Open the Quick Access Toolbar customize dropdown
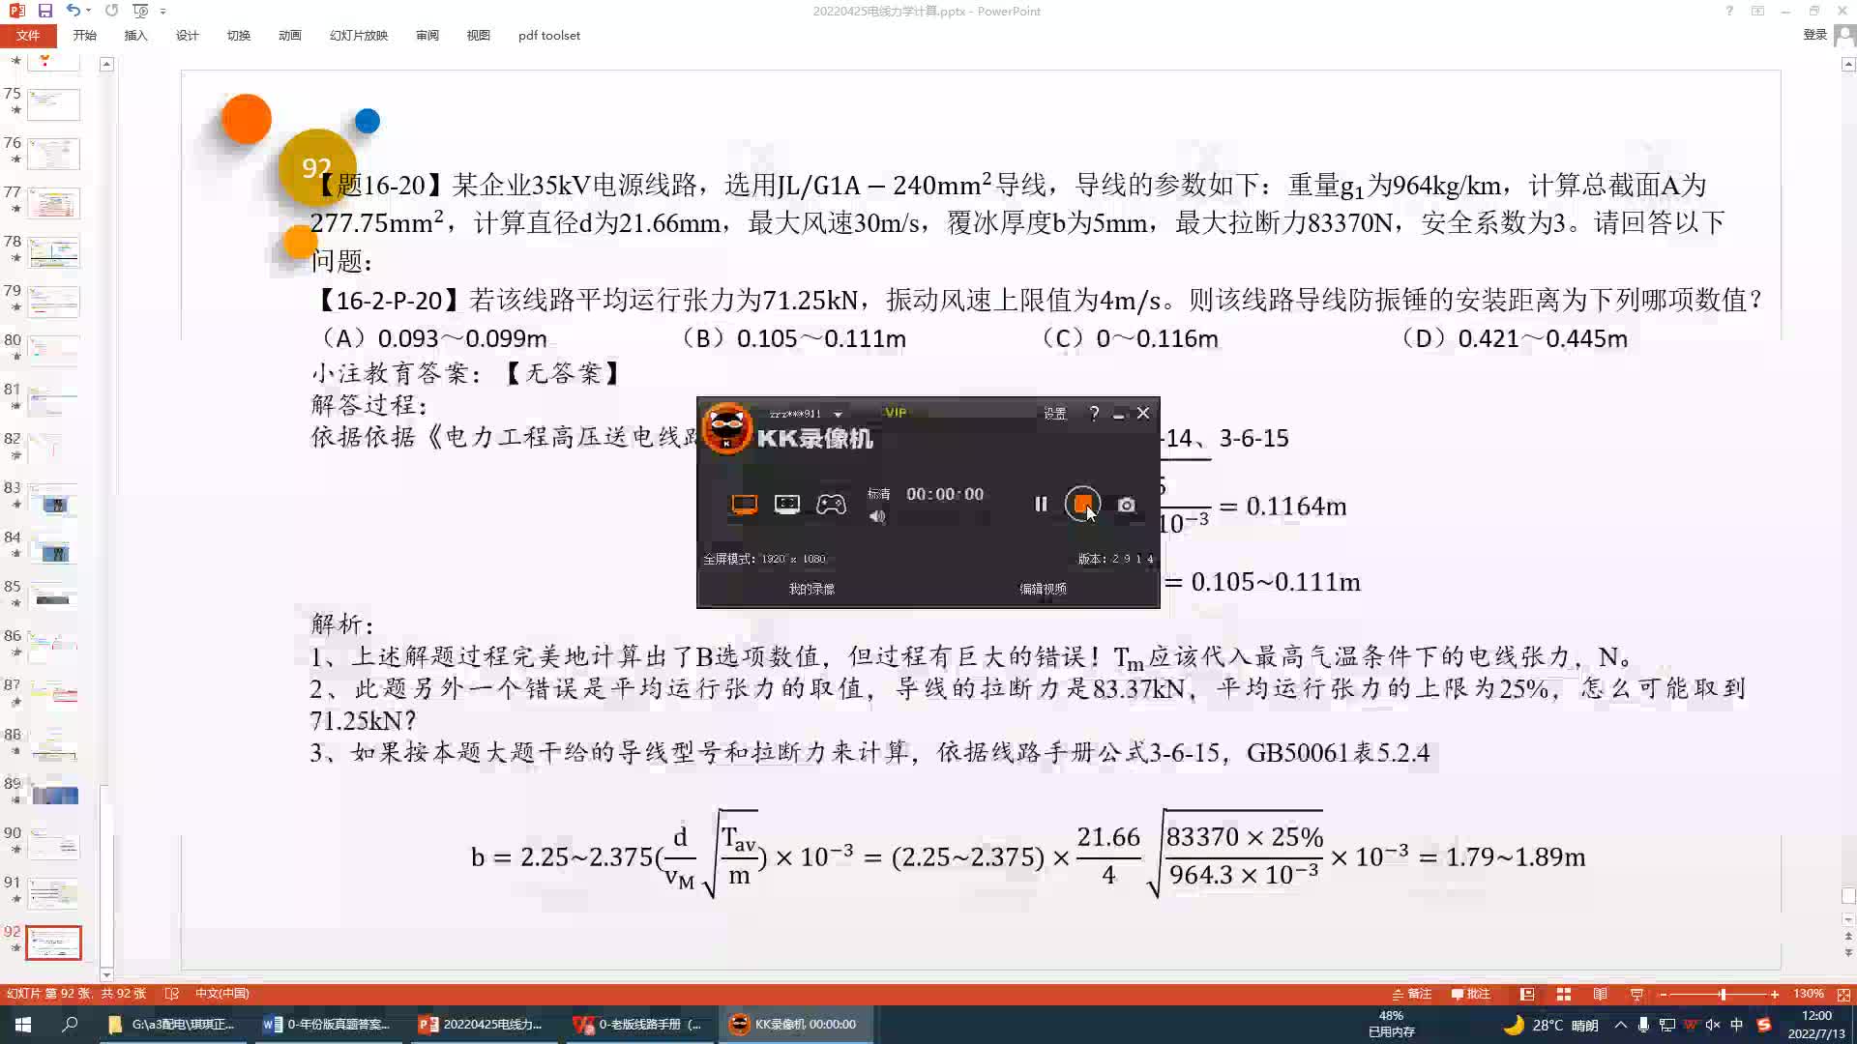Screen dimensions: 1857x1044 162,12
